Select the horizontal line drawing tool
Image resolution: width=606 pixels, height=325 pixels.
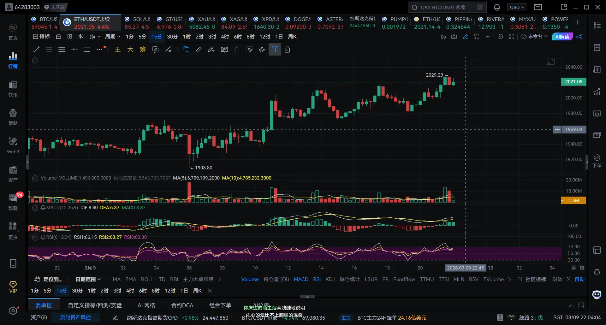[x=74, y=49]
